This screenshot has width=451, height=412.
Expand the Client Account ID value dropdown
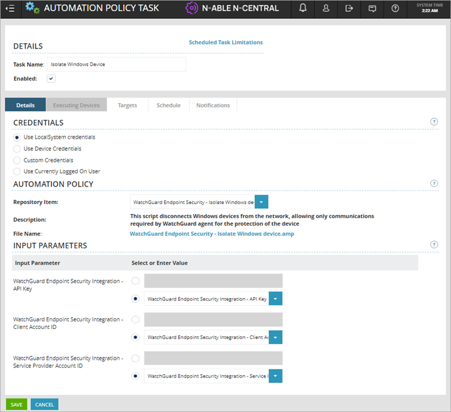(275, 337)
